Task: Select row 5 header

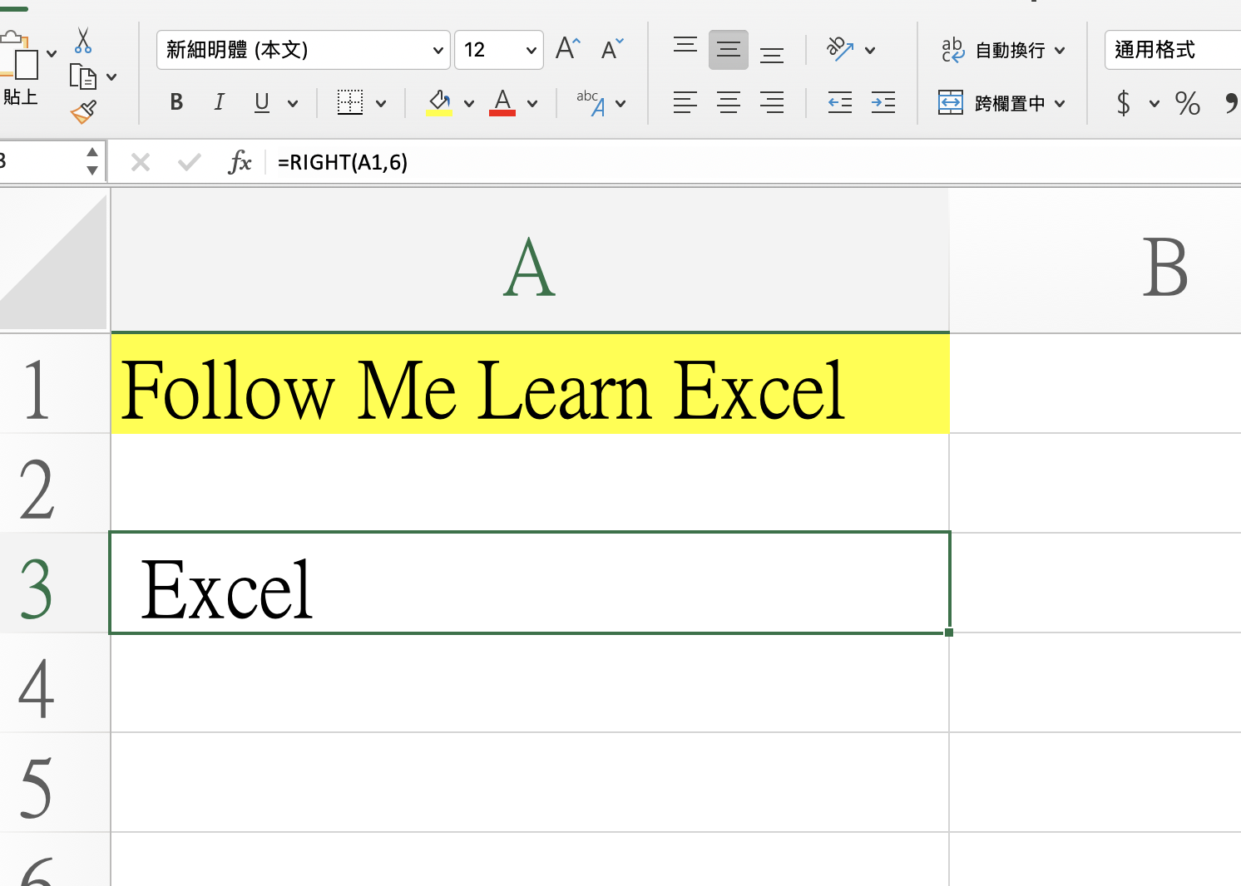Action: coord(55,783)
